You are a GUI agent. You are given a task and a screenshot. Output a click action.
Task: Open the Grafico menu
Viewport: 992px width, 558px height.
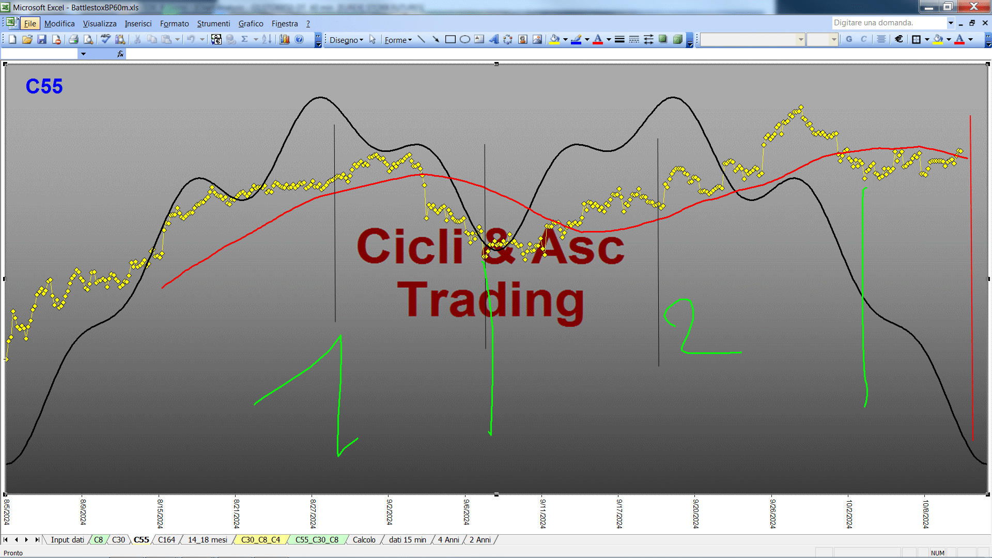pos(251,24)
